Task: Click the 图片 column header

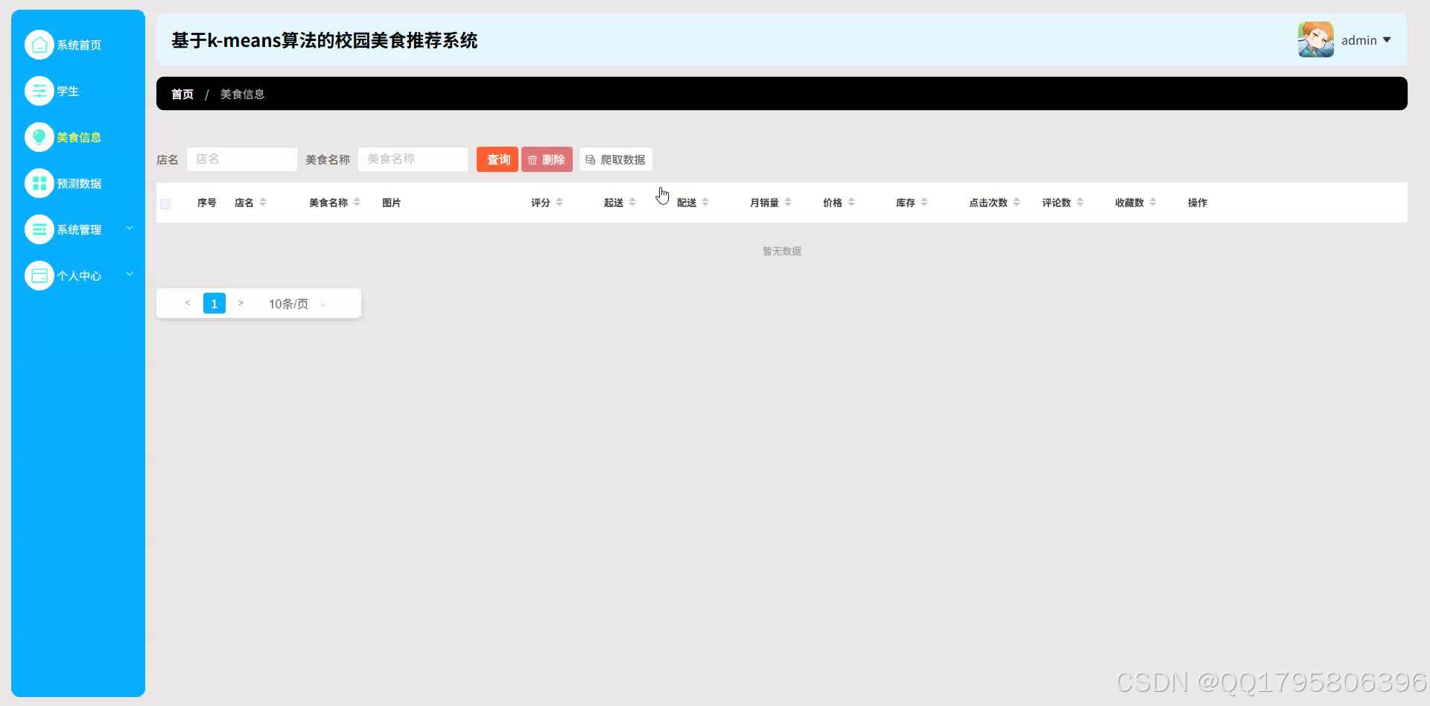Action: [x=391, y=203]
